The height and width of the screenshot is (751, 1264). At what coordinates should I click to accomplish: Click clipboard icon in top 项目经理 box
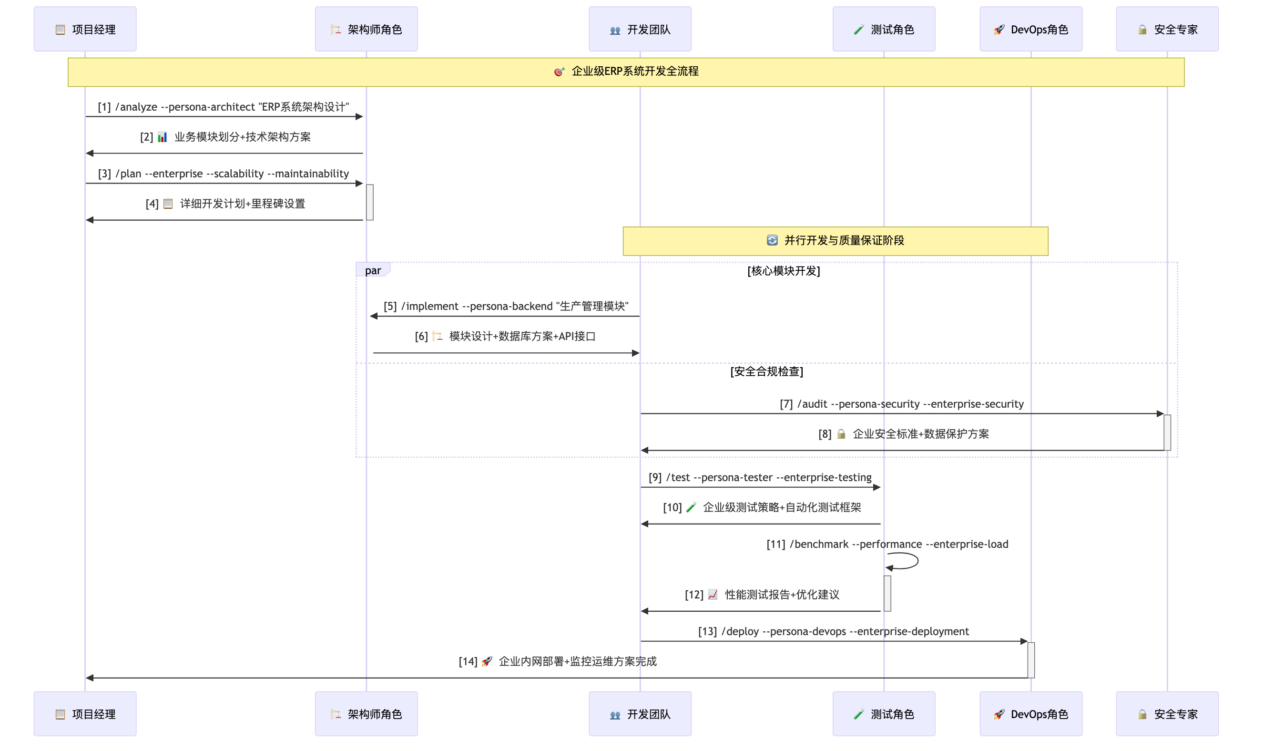tap(60, 30)
